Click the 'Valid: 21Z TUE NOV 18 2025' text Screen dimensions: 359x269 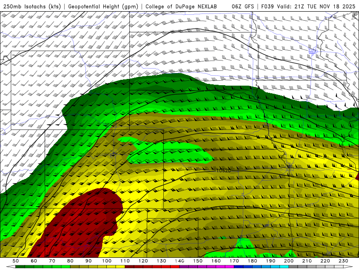316,7
